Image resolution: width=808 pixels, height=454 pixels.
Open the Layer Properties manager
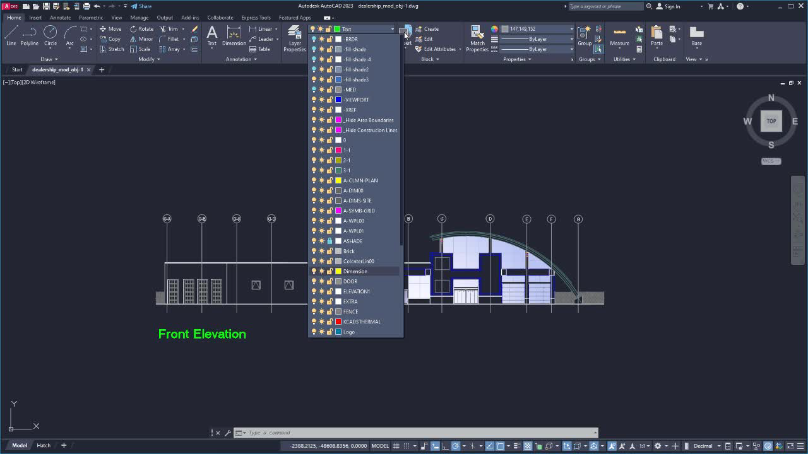(294, 39)
